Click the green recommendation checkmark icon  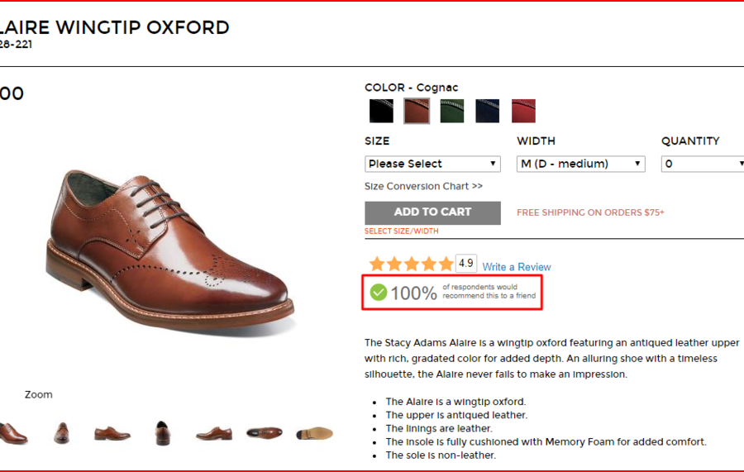(x=379, y=292)
